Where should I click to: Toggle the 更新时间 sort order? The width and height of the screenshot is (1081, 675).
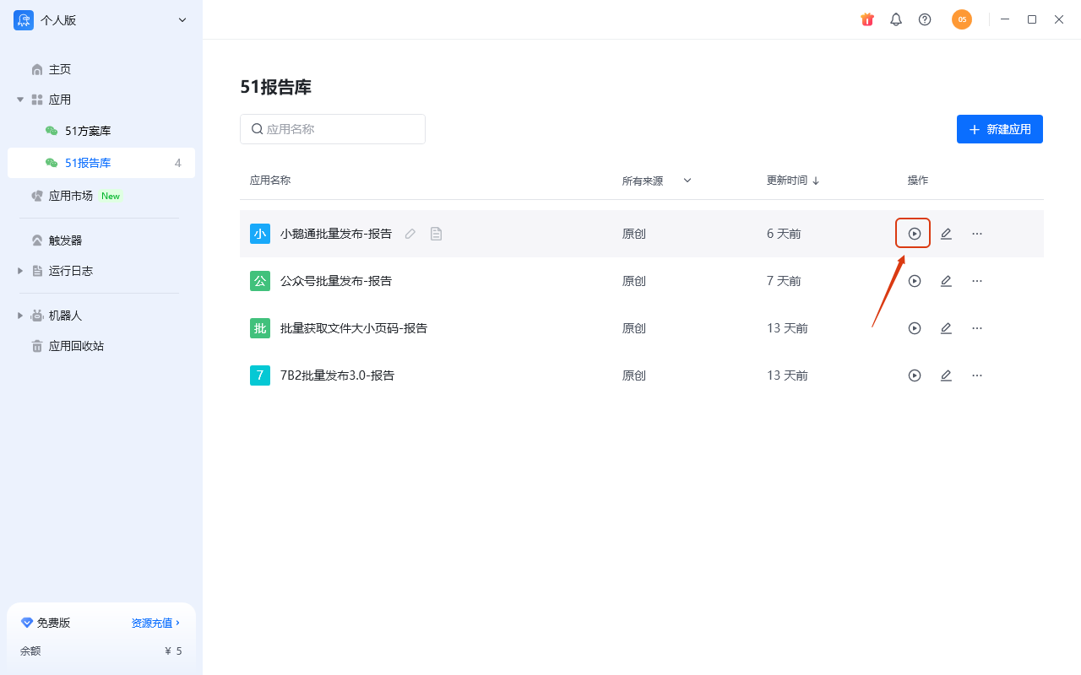(792, 180)
